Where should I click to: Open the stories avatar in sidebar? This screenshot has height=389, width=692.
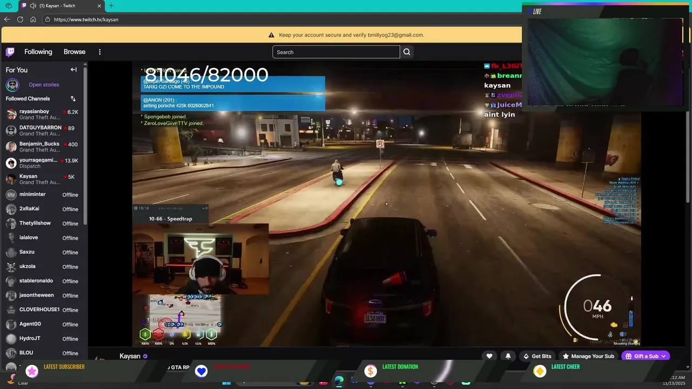tap(12, 85)
